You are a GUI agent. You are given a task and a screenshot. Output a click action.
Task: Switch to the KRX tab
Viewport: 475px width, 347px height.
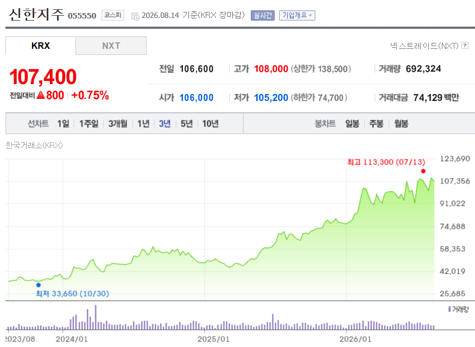[41, 46]
